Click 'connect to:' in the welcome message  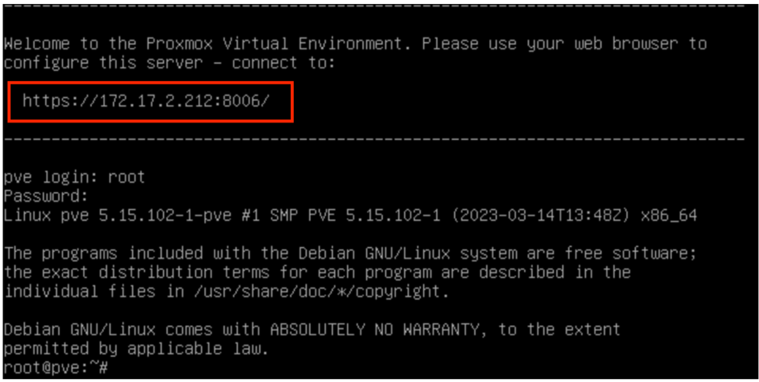point(283,63)
